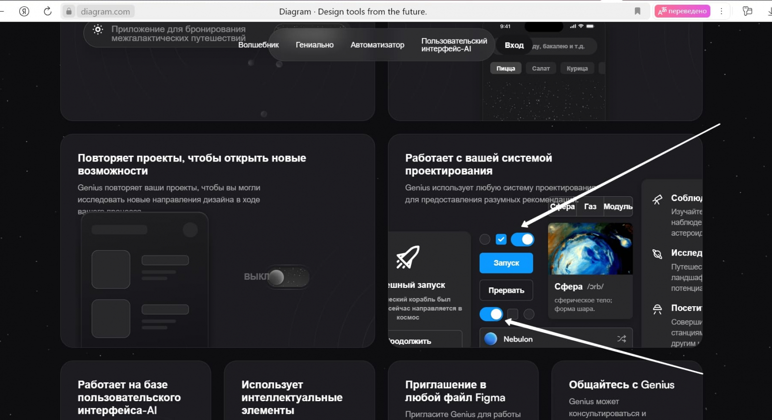Click the Nebulon selector row

[556, 339]
